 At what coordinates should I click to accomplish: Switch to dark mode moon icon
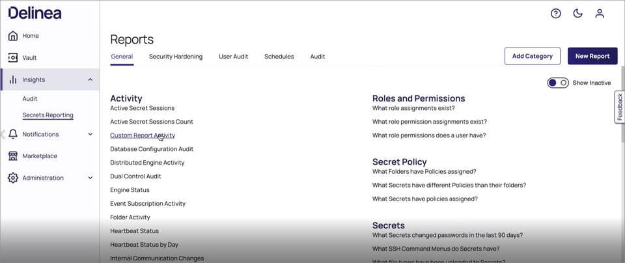coord(577,14)
